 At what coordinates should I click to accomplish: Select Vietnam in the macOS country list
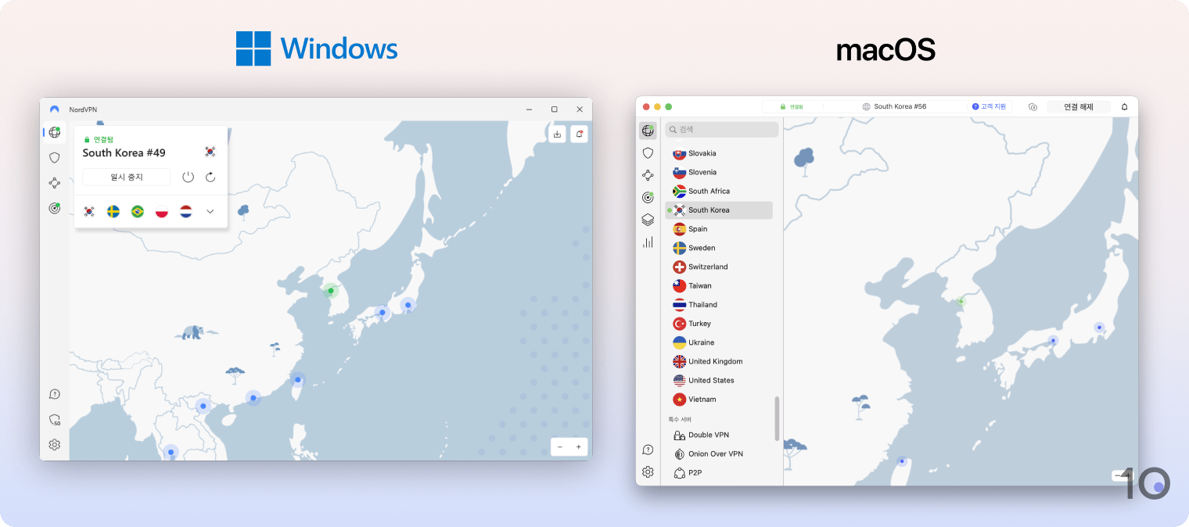719,399
